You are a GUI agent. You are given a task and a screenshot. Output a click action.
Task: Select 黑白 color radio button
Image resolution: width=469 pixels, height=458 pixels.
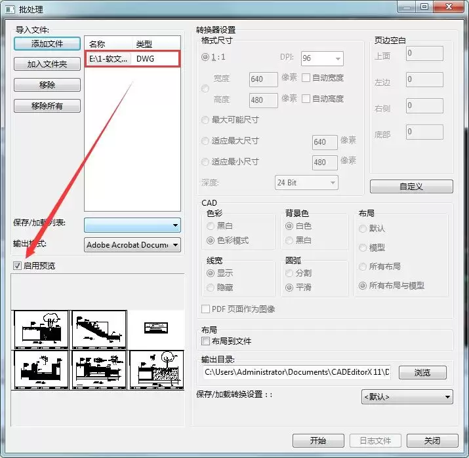point(211,226)
